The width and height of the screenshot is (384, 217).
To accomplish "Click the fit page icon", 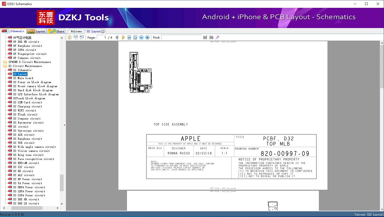I will click(135, 37).
